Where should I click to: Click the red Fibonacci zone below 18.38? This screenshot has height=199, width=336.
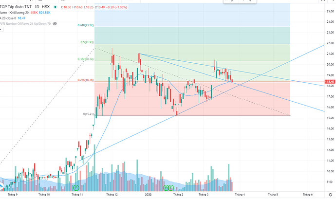192,99
